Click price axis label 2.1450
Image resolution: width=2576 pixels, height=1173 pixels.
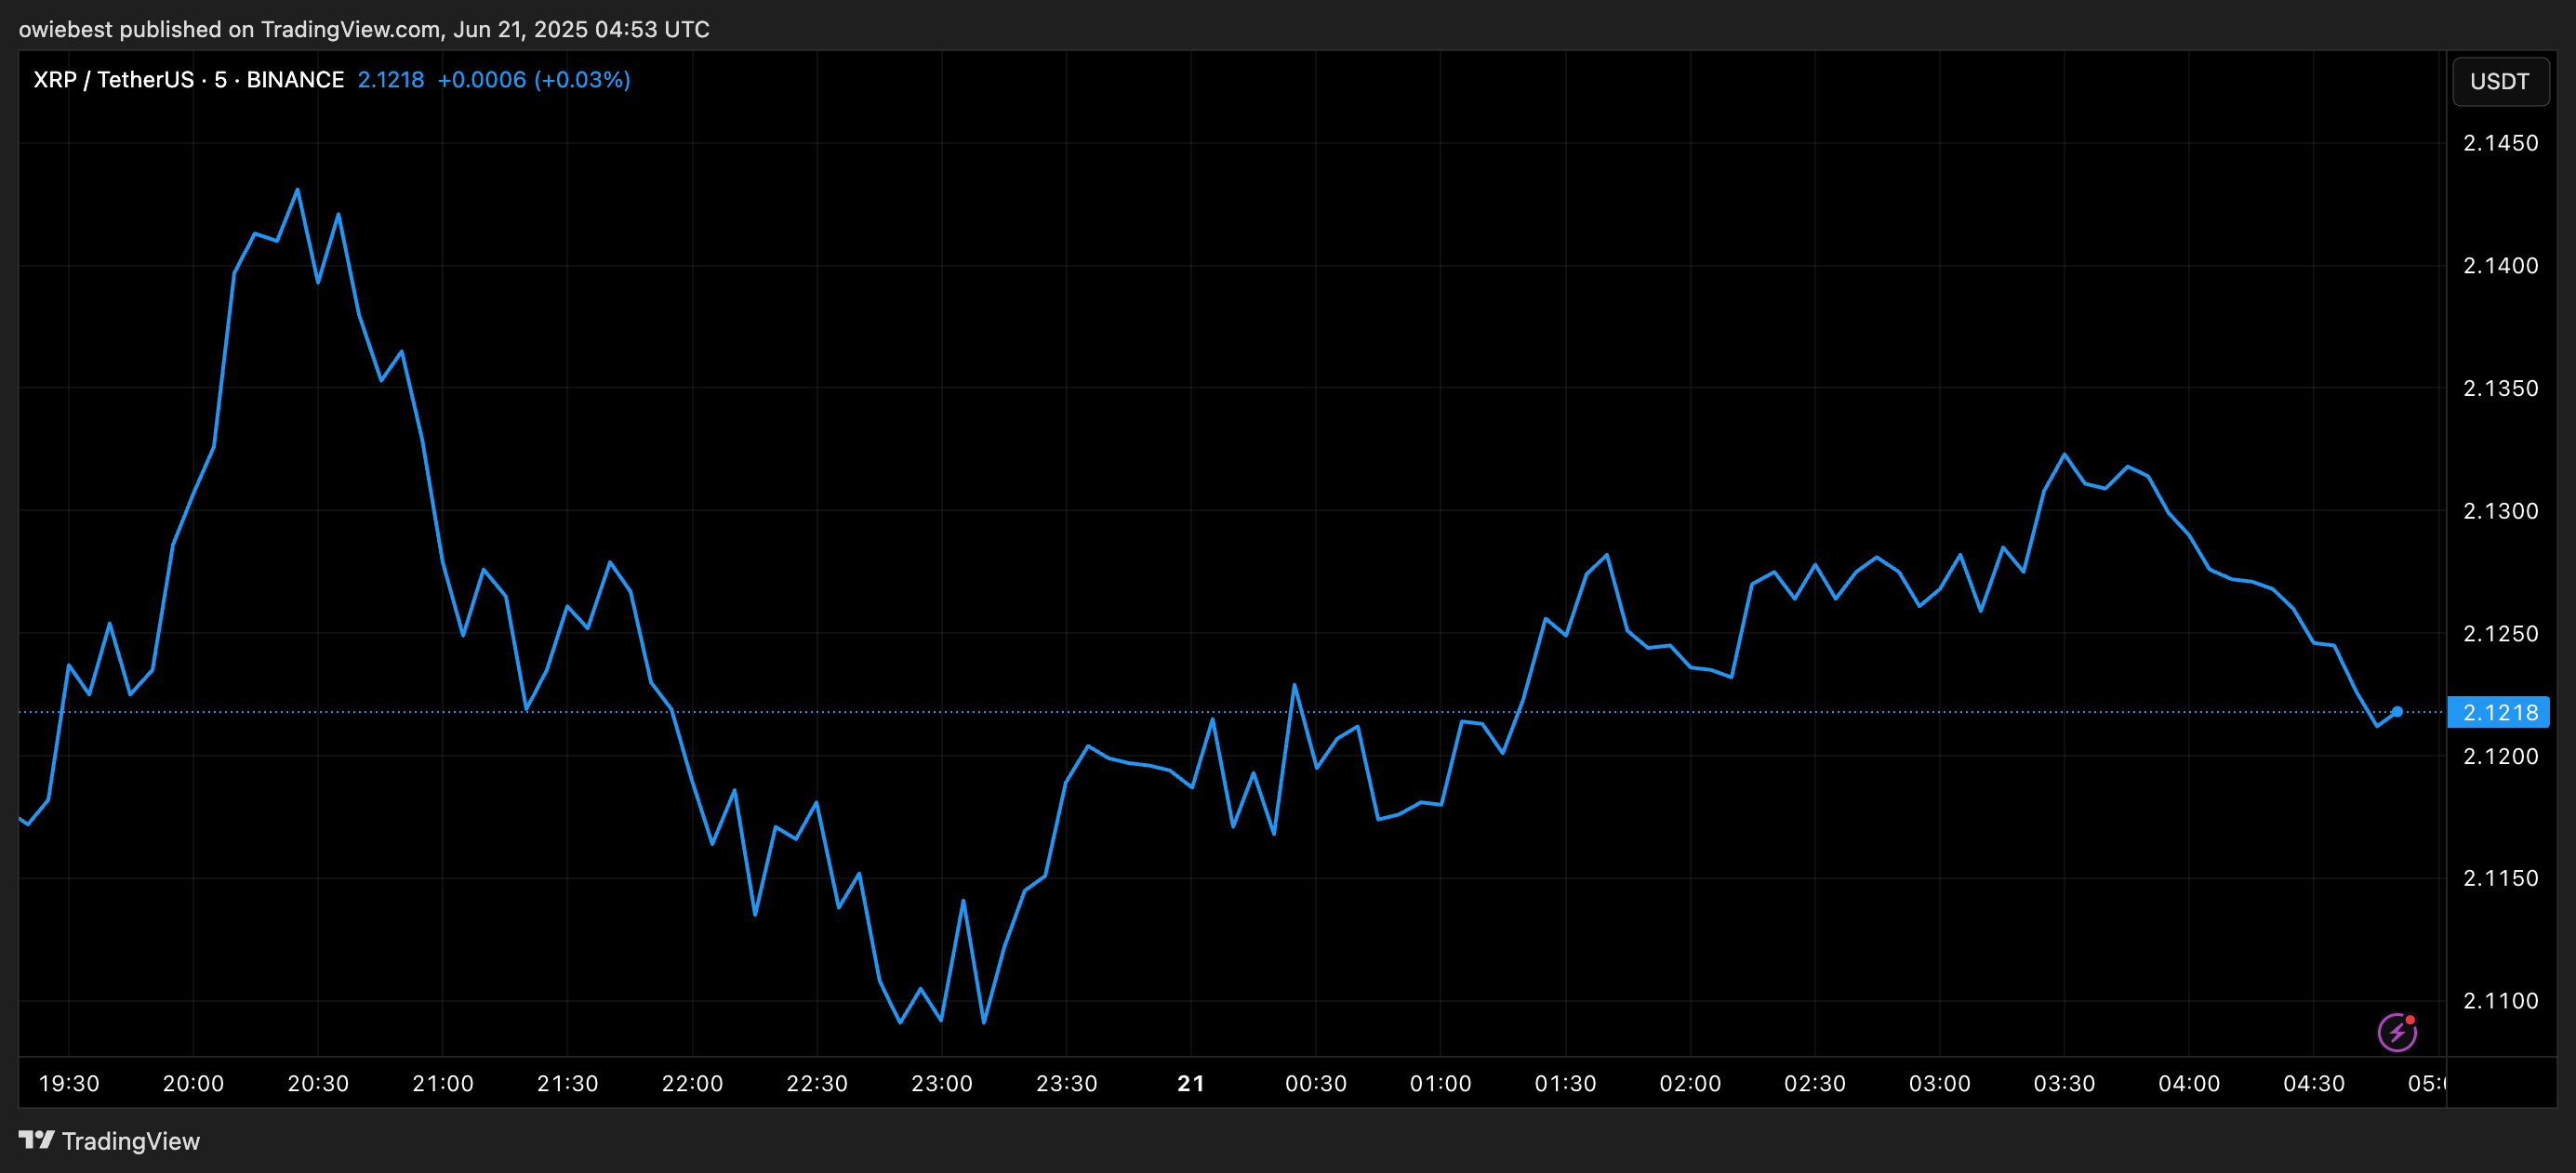(x=2500, y=143)
